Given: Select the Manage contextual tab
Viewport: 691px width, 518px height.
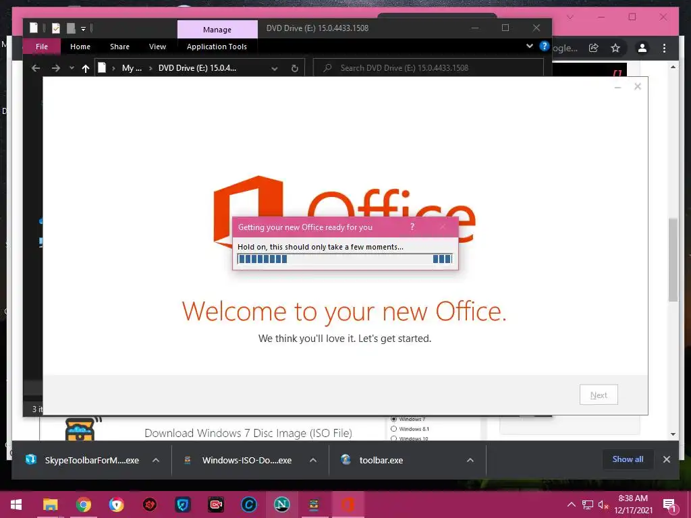Looking at the screenshot, I should point(217,30).
